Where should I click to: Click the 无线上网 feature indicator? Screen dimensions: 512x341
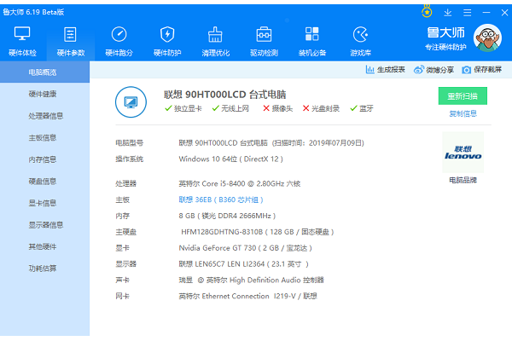click(230, 108)
